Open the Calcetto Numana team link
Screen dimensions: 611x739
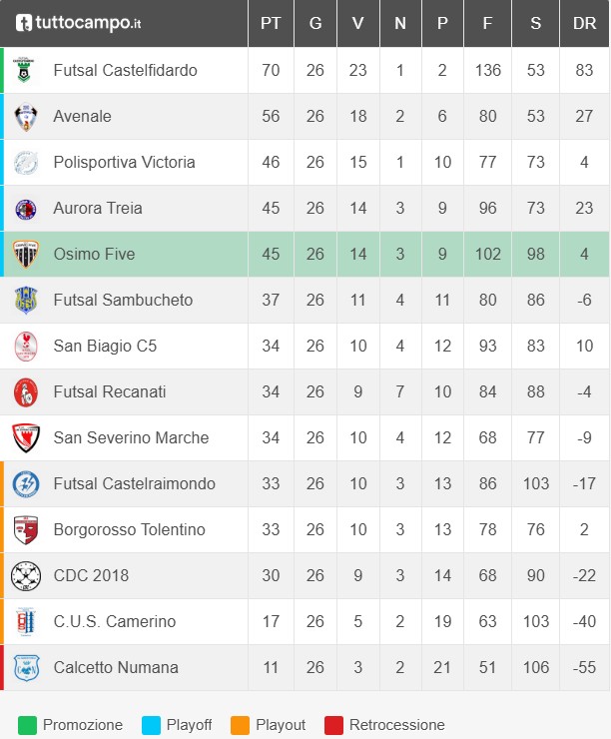click(116, 668)
